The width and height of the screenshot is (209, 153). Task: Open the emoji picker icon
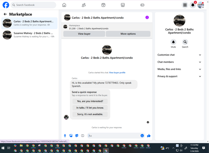[x=142, y=135]
